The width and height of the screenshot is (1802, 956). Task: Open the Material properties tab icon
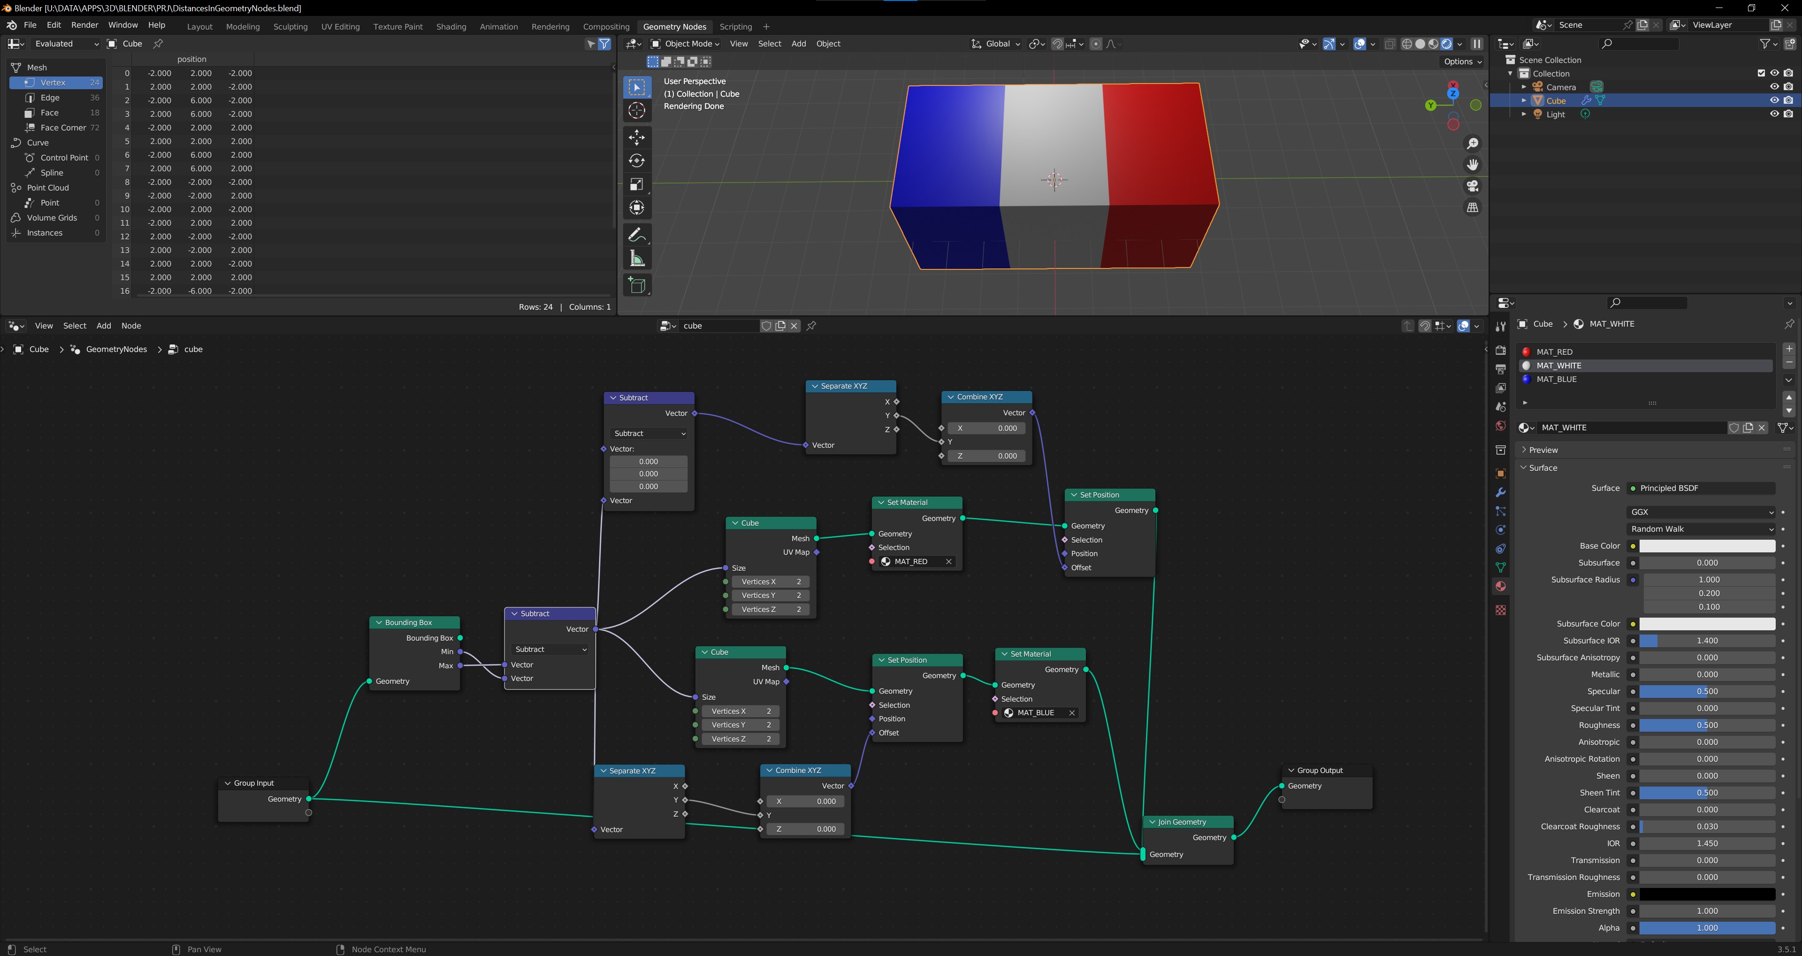(x=1501, y=587)
